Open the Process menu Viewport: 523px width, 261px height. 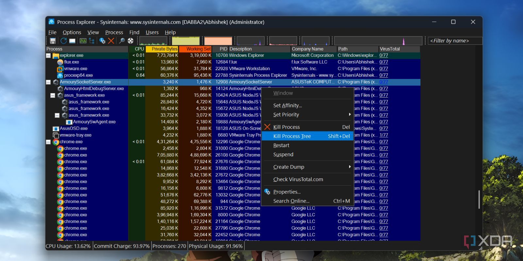[x=114, y=32]
